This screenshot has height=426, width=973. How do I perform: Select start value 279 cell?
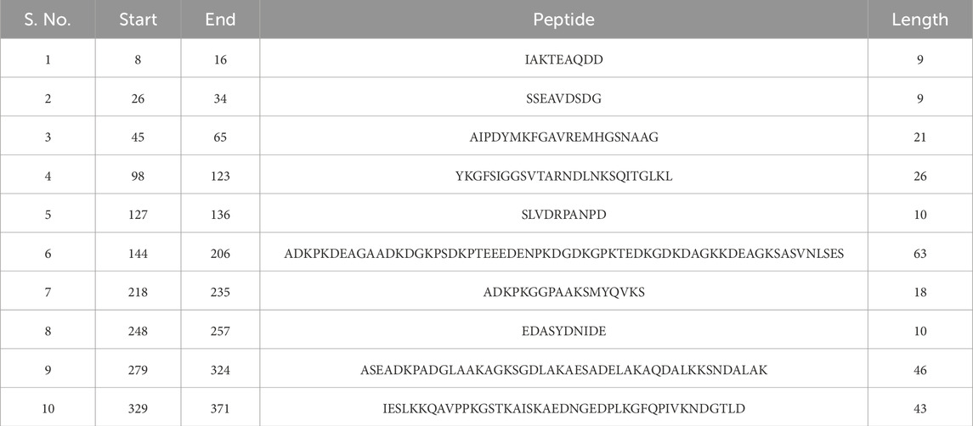pyautogui.click(x=138, y=370)
